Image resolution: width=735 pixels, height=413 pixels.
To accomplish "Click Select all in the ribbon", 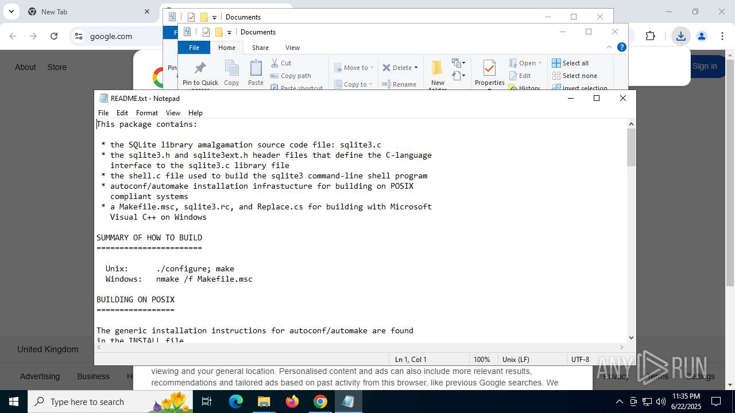I will point(570,63).
